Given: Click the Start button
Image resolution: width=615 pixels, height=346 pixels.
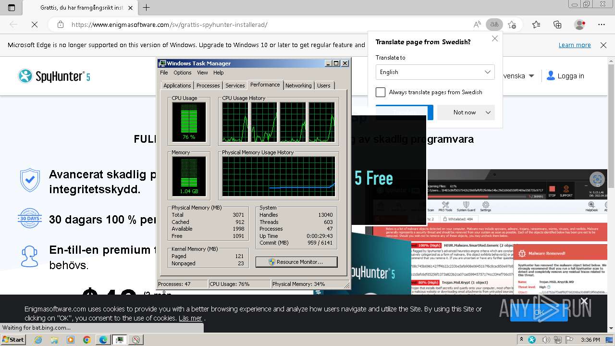Looking at the screenshot, I should 13,340.
